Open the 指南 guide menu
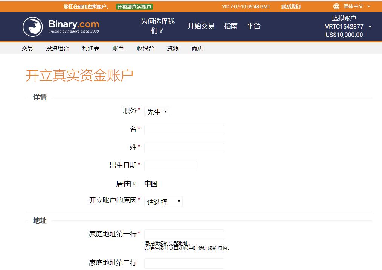 pyautogui.click(x=231, y=26)
